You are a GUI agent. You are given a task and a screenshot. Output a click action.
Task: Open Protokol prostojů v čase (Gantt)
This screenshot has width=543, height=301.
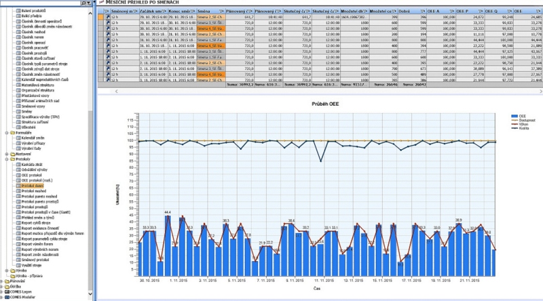coord(45,212)
